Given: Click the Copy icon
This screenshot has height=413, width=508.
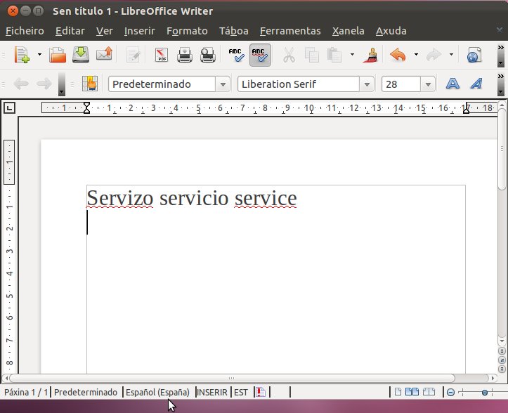Looking at the screenshot, I should tap(312, 55).
